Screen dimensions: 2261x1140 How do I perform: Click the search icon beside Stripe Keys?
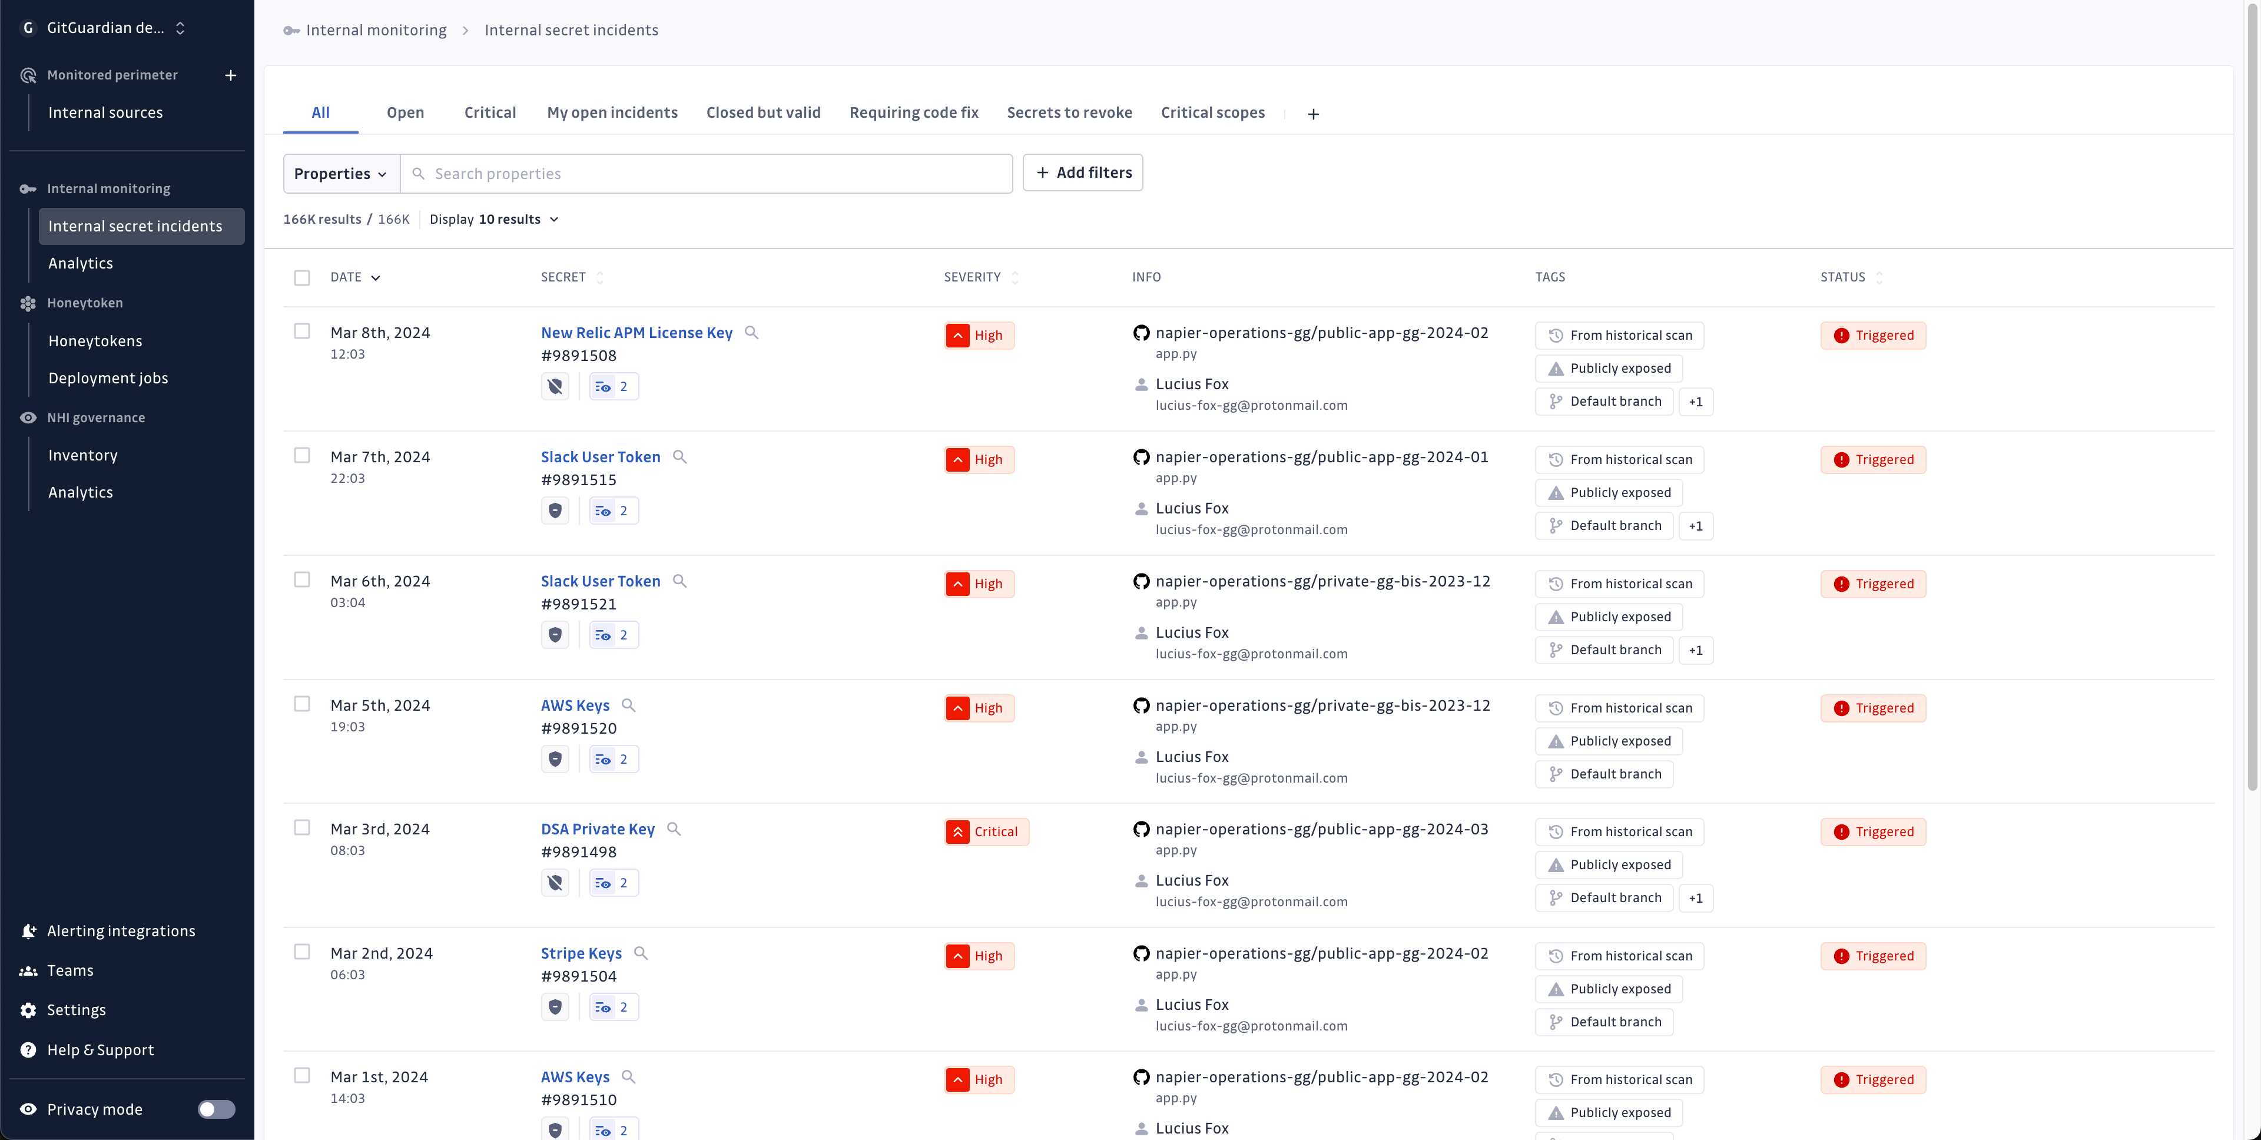coord(641,953)
